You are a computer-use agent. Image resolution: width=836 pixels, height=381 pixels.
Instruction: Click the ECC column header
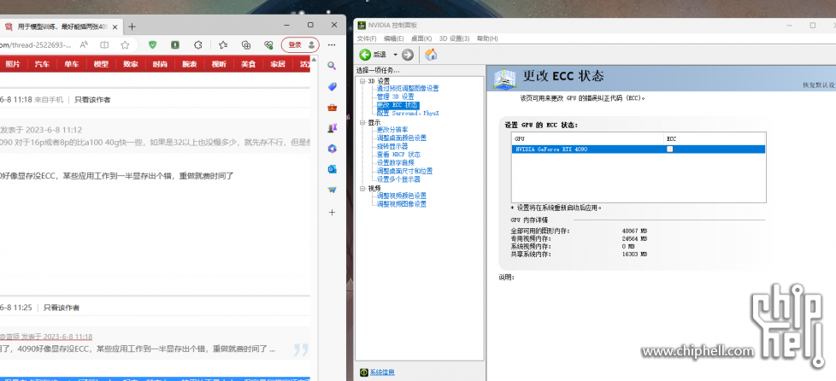[715, 138]
